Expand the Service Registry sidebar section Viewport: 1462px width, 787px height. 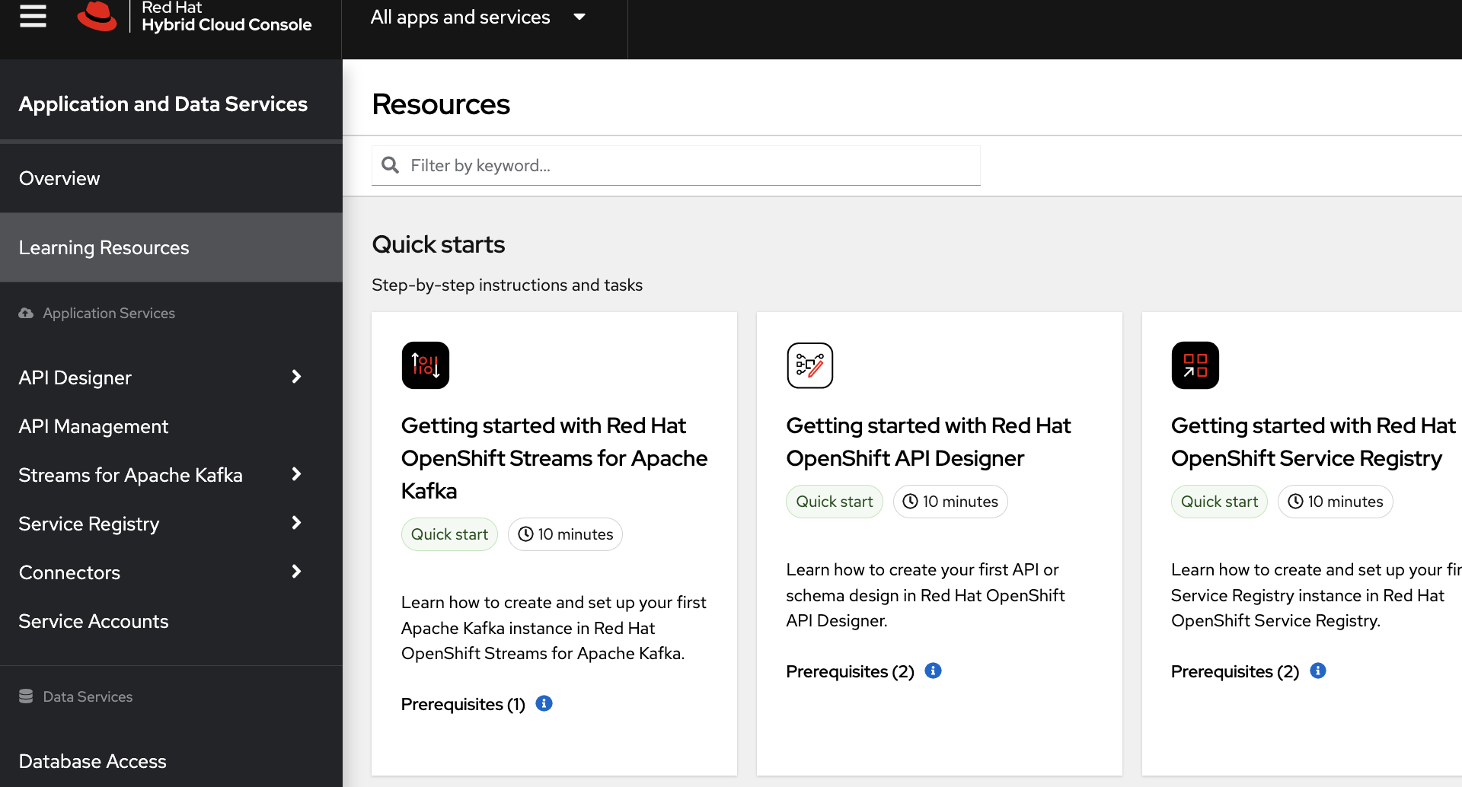pyautogui.click(x=296, y=523)
